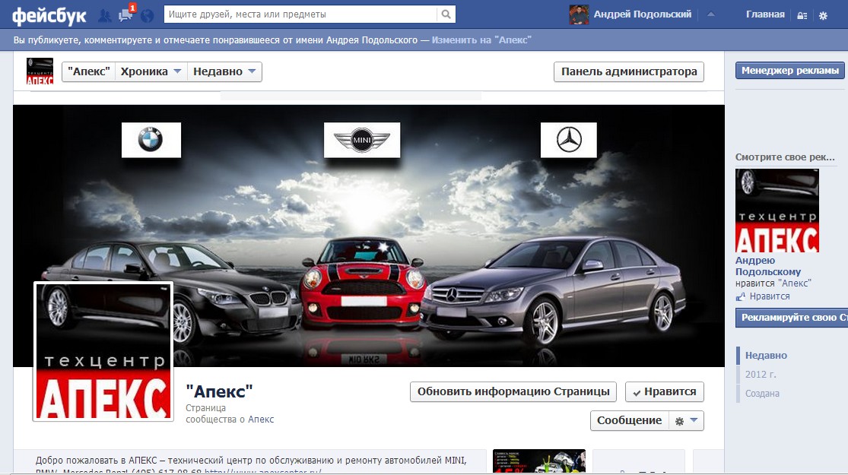848x475 pixels.
Task: Click the text Смотрите свое рек...
Action: click(x=785, y=157)
